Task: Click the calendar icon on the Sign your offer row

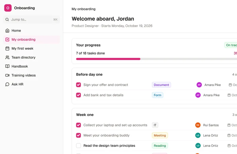Action: pos(230,85)
